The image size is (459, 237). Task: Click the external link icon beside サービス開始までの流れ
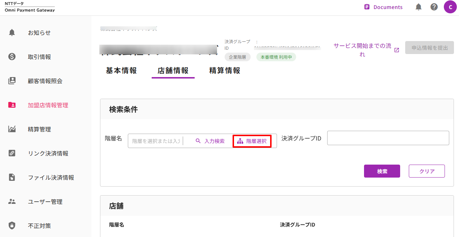click(x=397, y=50)
